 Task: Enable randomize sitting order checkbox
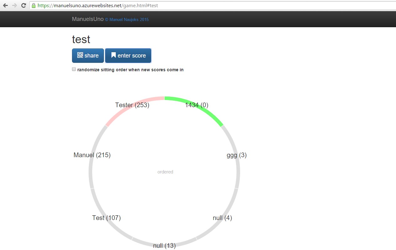click(74, 69)
